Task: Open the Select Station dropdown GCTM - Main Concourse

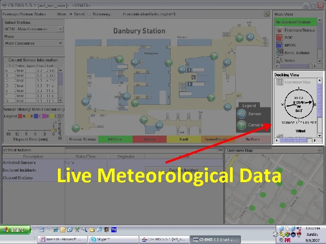Action: point(34,29)
